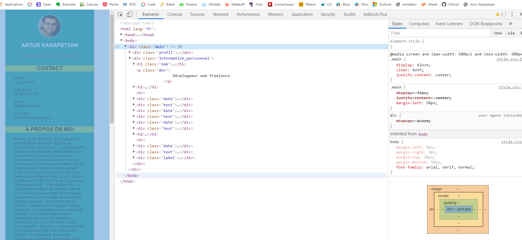Open the Caniuse bookmark

[x=89, y=4]
